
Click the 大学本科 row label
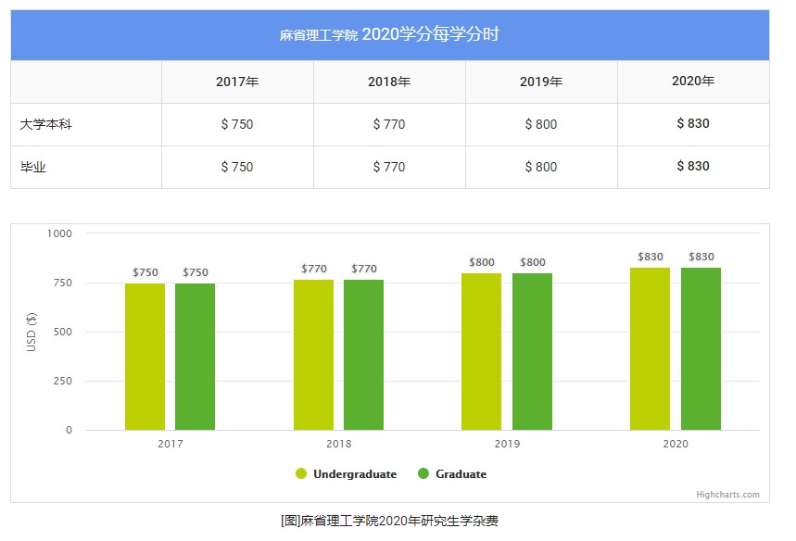(46, 124)
